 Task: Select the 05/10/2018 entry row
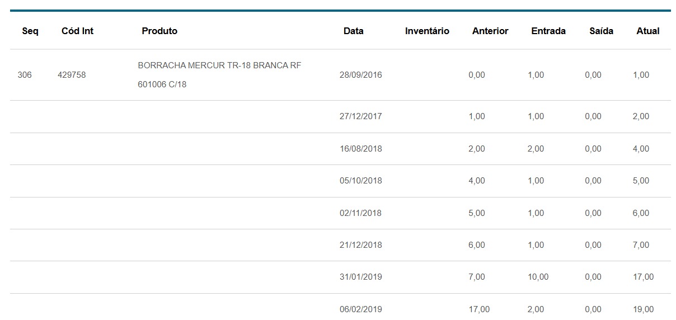pyautogui.click(x=360, y=181)
